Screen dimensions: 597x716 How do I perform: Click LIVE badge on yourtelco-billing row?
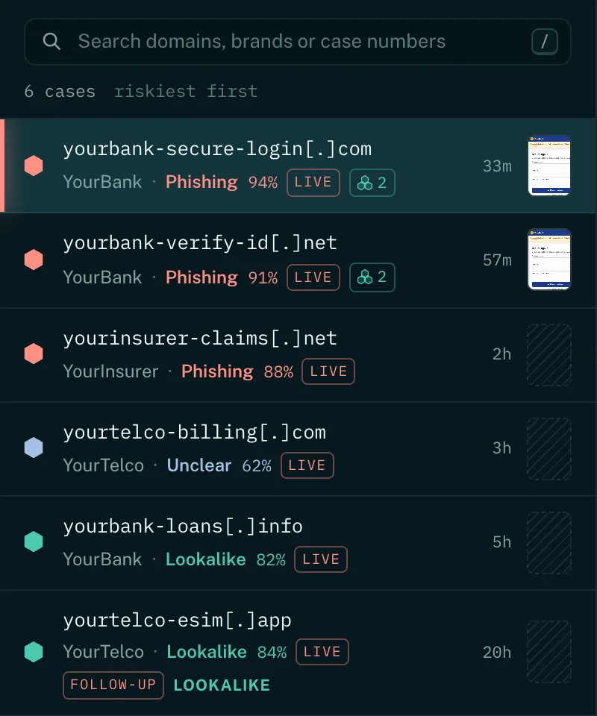tap(307, 465)
